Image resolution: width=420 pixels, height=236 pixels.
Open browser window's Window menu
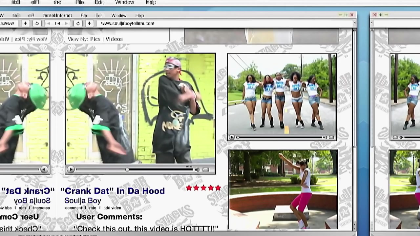coord(119,15)
